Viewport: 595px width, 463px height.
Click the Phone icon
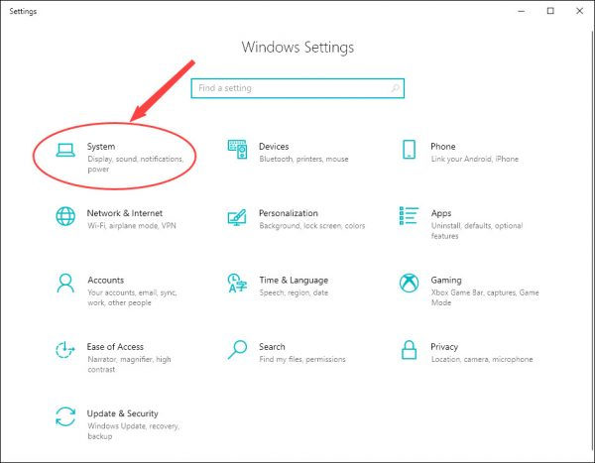(x=409, y=149)
